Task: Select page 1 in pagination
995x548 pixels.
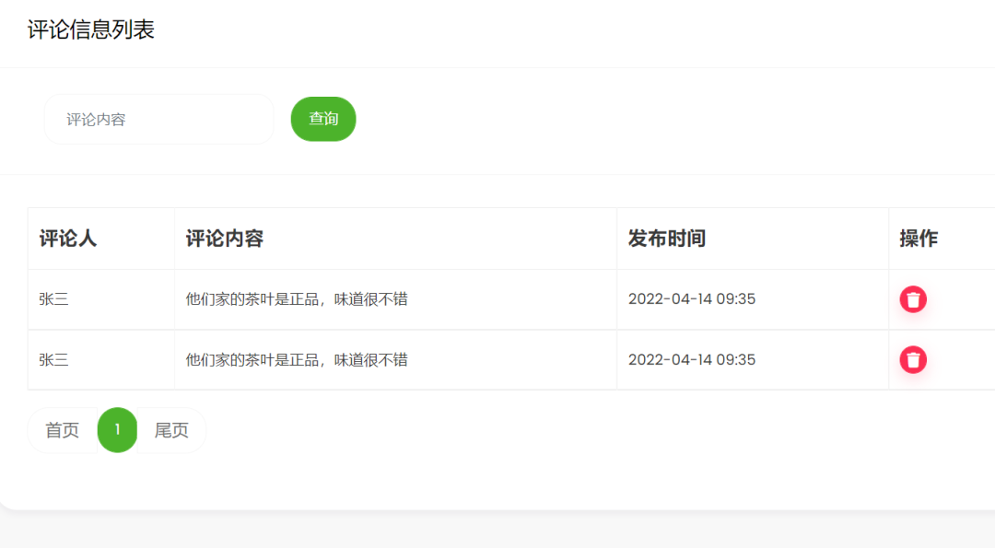Action: pos(117,430)
